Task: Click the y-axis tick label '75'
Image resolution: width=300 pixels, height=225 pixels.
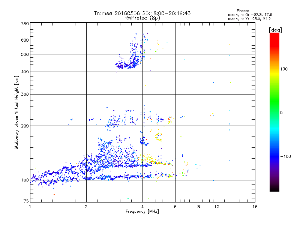Action: coord(26,201)
